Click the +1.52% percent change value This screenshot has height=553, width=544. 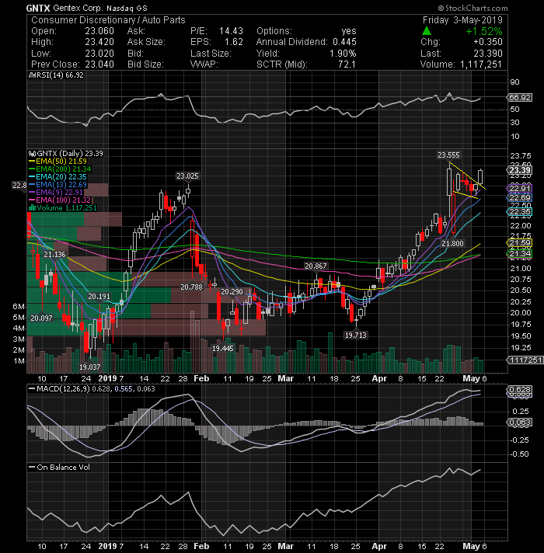coord(484,31)
